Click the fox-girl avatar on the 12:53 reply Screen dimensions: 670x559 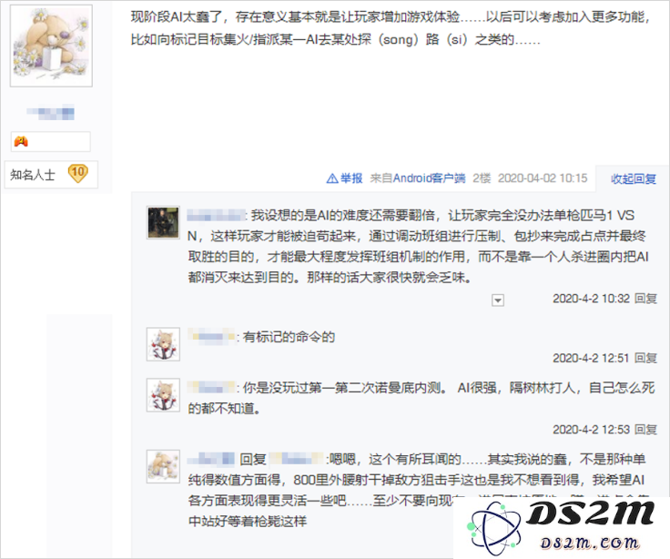[x=163, y=395]
